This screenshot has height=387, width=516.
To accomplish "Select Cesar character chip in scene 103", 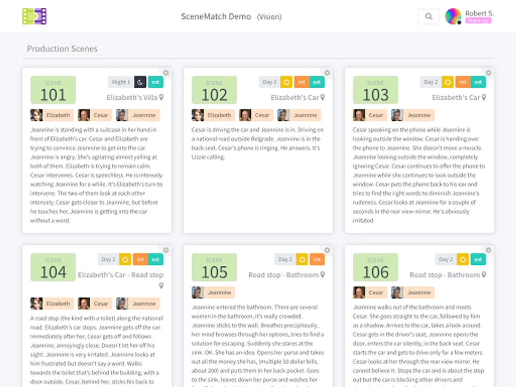I will coord(370,115).
